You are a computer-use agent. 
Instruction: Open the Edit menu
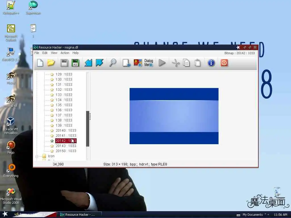click(x=45, y=53)
